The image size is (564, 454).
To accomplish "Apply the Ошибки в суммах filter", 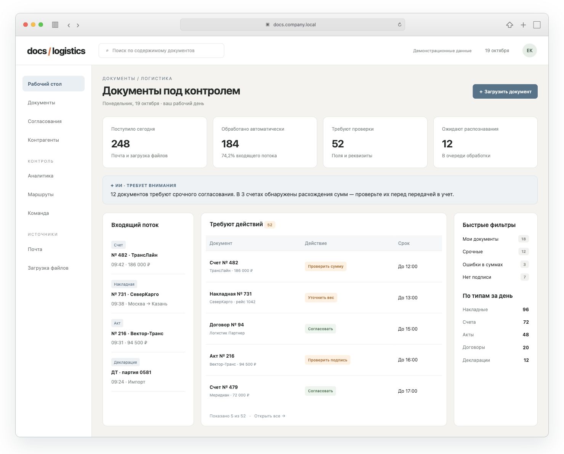I will 495,264.
